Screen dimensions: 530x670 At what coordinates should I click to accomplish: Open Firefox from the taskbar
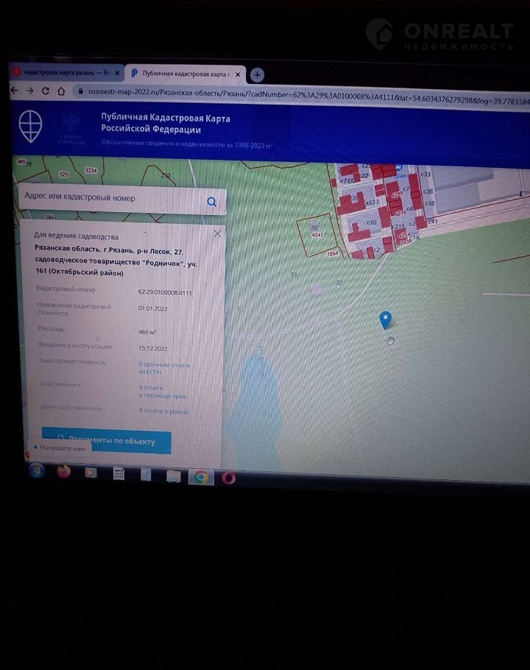coord(64,472)
